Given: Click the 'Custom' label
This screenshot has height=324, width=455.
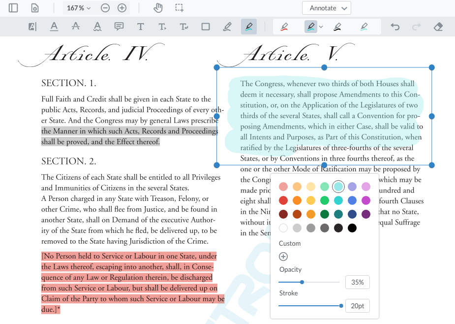Looking at the screenshot, I should point(290,244).
